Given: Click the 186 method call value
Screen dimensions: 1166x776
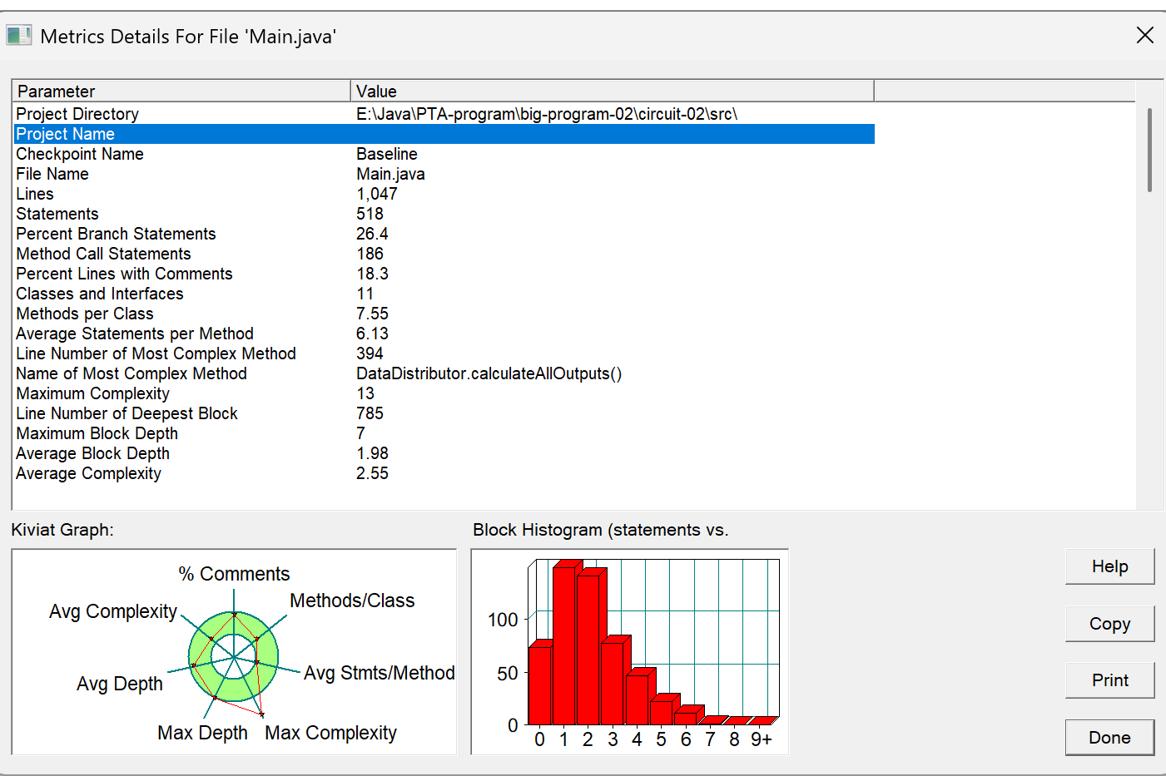Looking at the screenshot, I should click(x=370, y=254).
